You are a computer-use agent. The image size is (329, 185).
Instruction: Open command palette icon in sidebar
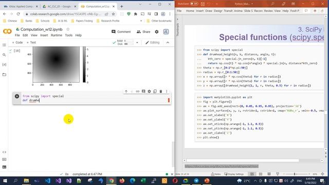pyautogui.click(x=4, y=159)
